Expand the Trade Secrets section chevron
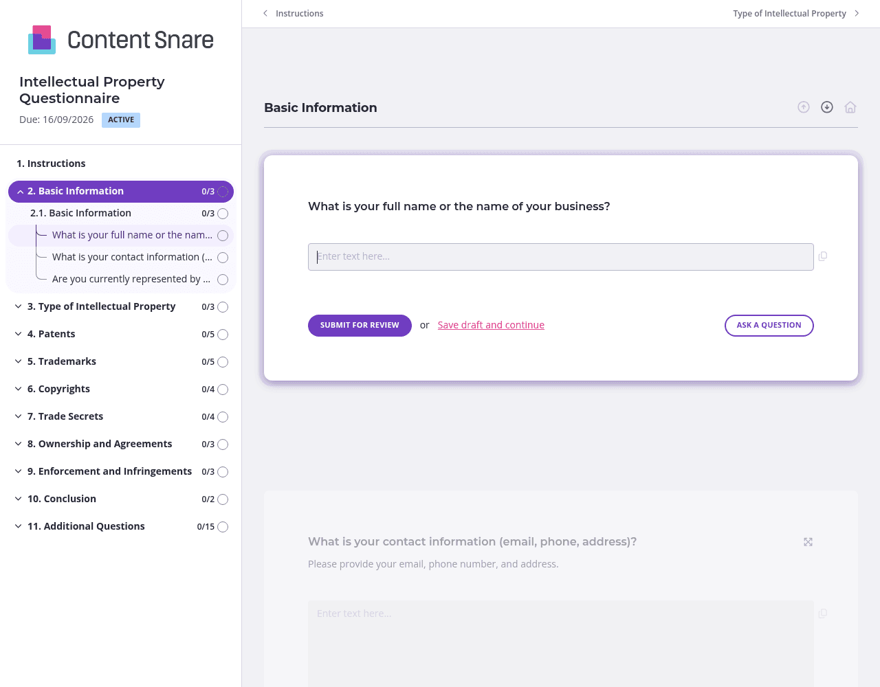Viewport: 880px width, 687px height. pyautogui.click(x=19, y=416)
